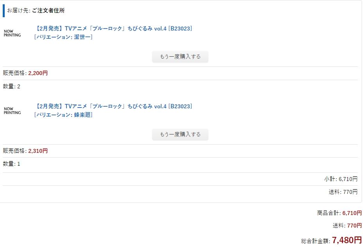
Task: Select the 2,310円 sale price text
Action: point(38,151)
